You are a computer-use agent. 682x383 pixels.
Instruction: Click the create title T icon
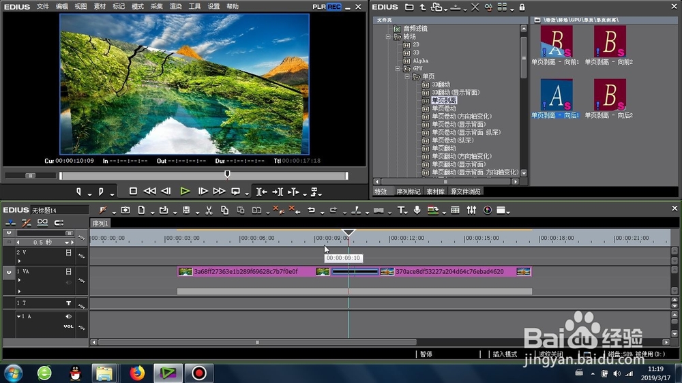[400, 210]
